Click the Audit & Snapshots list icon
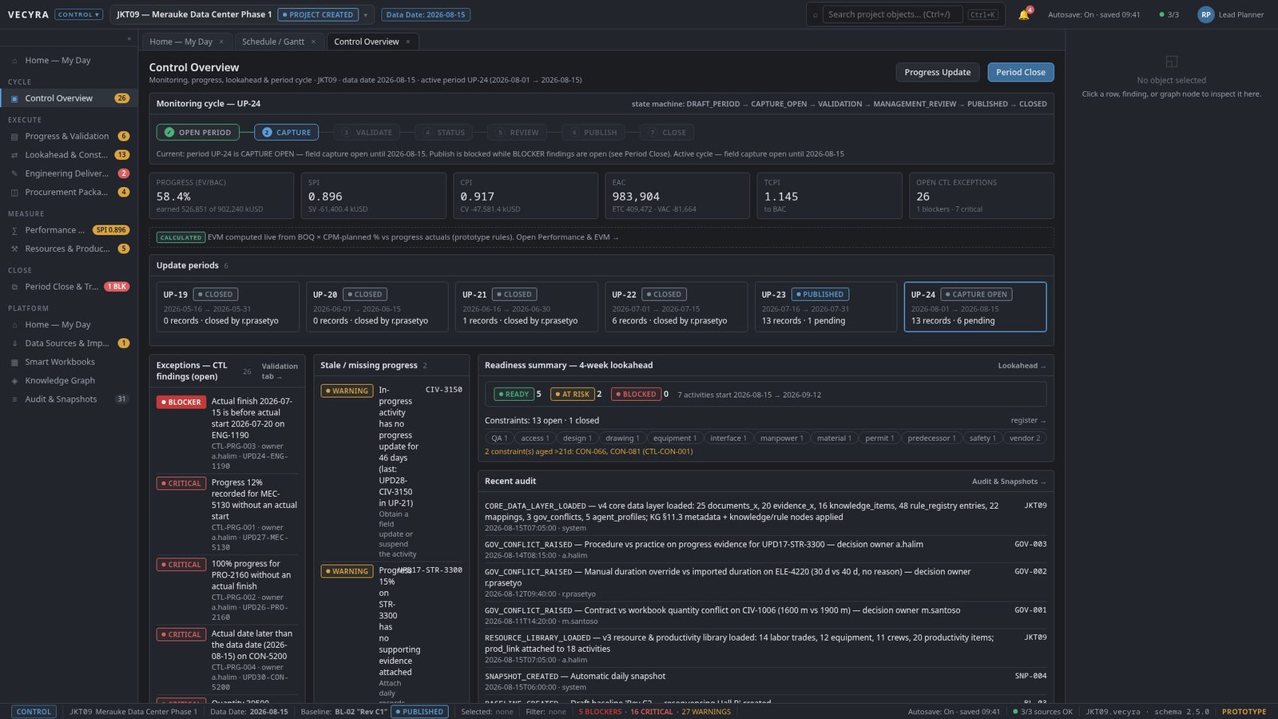Image resolution: width=1278 pixels, height=719 pixels. pyautogui.click(x=14, y=399)
